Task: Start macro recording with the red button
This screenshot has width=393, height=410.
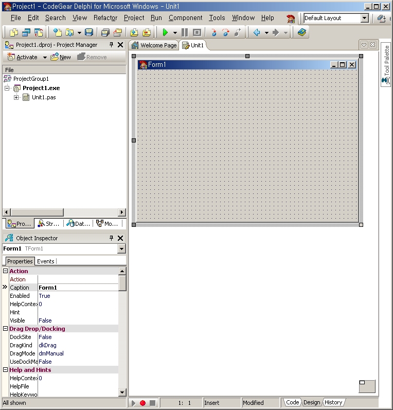Action: (x=142, y=403)
